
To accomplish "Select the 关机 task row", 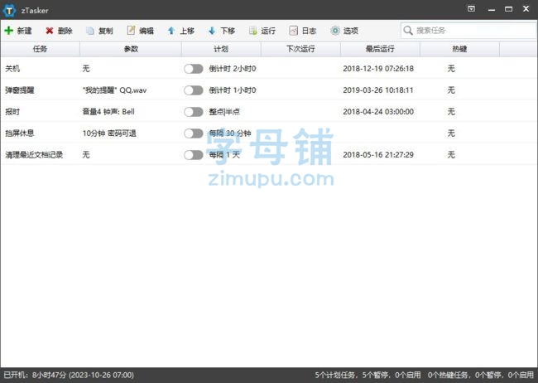I will pyautogui.click(x=269, y=69).
